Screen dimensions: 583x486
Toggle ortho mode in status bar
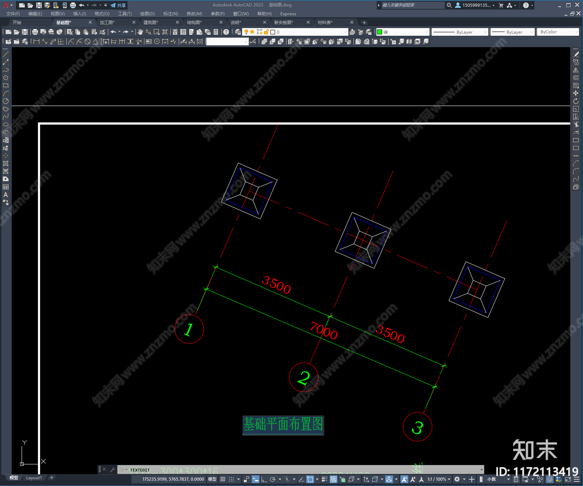click(264, 479)
